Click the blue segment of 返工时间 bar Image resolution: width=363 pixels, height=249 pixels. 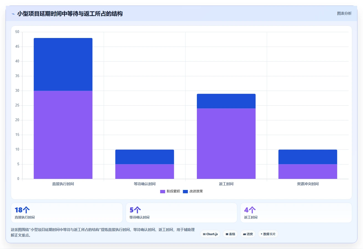click(226, 101)
